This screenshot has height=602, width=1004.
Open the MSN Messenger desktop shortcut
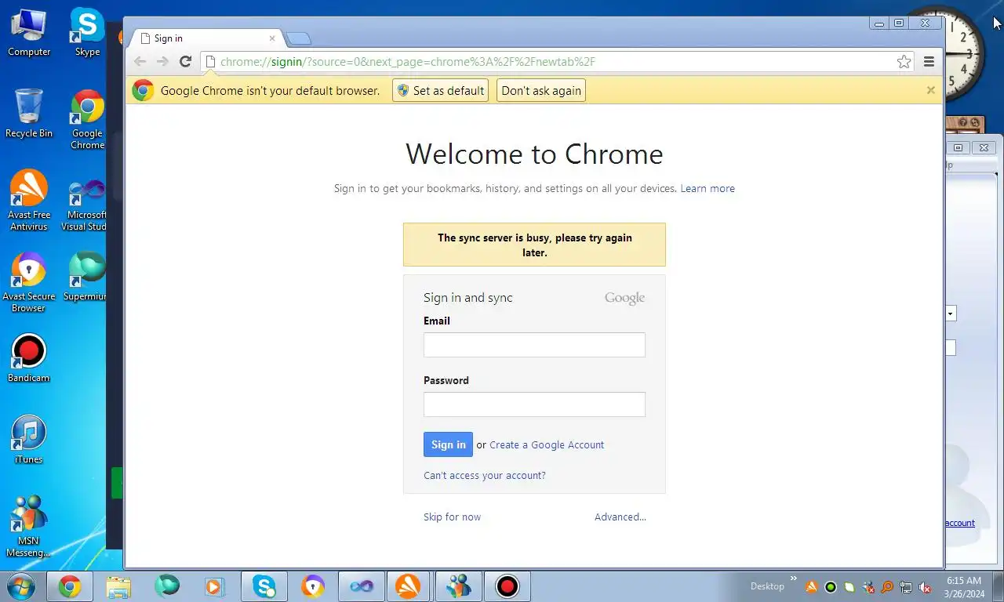point(29,527)
